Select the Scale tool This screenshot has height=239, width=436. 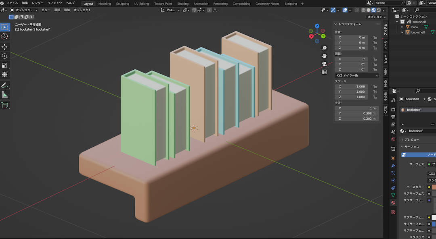[x=5, y=66]
